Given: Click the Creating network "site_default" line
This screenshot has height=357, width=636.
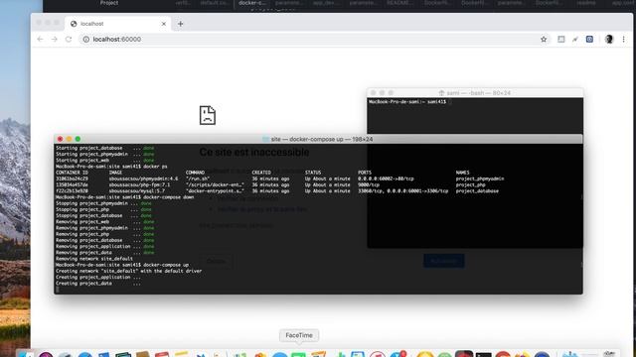Looking at the screenshot, I should 128,271.
